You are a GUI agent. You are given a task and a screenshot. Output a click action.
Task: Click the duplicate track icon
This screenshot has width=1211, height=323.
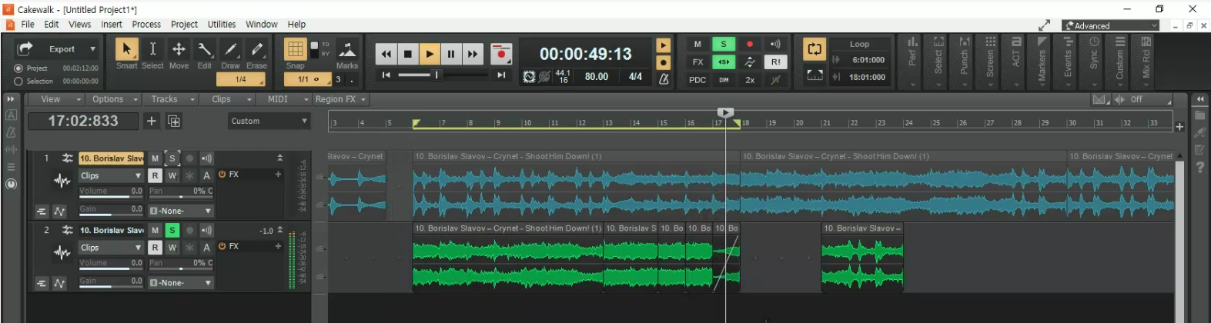pyautogui.click(x=174, y=122)
